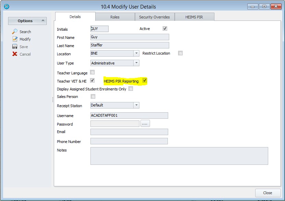Switch to the HEIMS PIR tab
The height and width of the screenshot is (201, 285).
pos(195,17)
